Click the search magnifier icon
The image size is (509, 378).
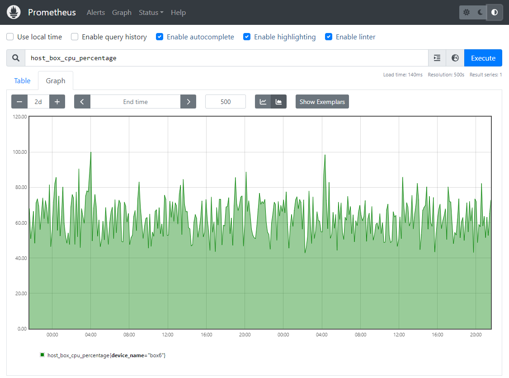click(x=15, y=58)
